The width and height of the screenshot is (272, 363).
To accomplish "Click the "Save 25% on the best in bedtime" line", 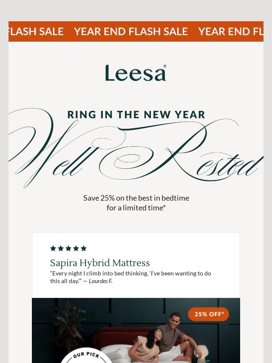I will (x=136, y=198).
